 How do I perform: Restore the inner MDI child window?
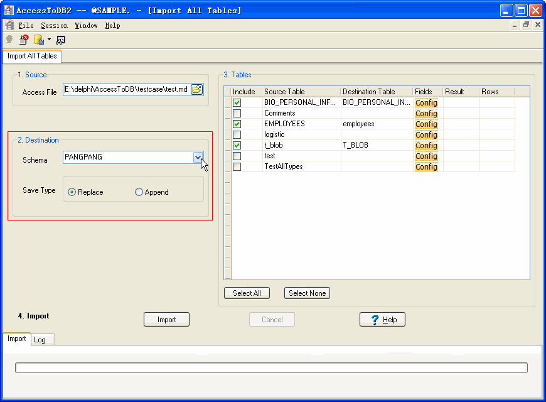526,24
